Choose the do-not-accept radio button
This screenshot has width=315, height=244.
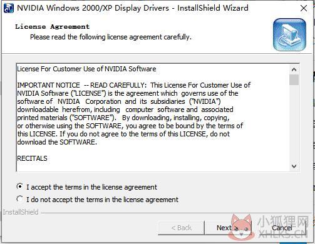point(20,199)
